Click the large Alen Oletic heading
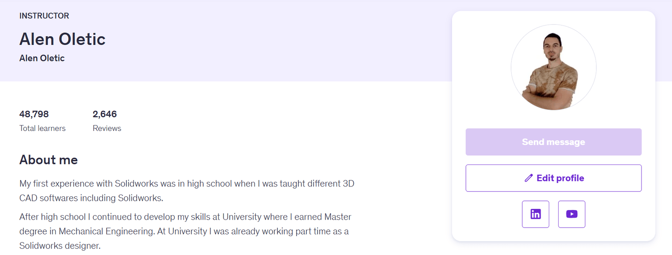The height and width of the screenshot is (255, 672). pyautogui.click(x=62, y=39)
